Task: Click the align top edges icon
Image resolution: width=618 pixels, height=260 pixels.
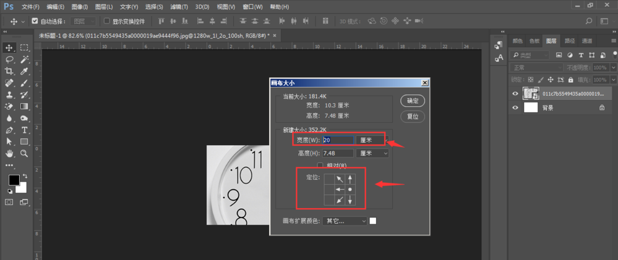Action: (x=161, y=21)
